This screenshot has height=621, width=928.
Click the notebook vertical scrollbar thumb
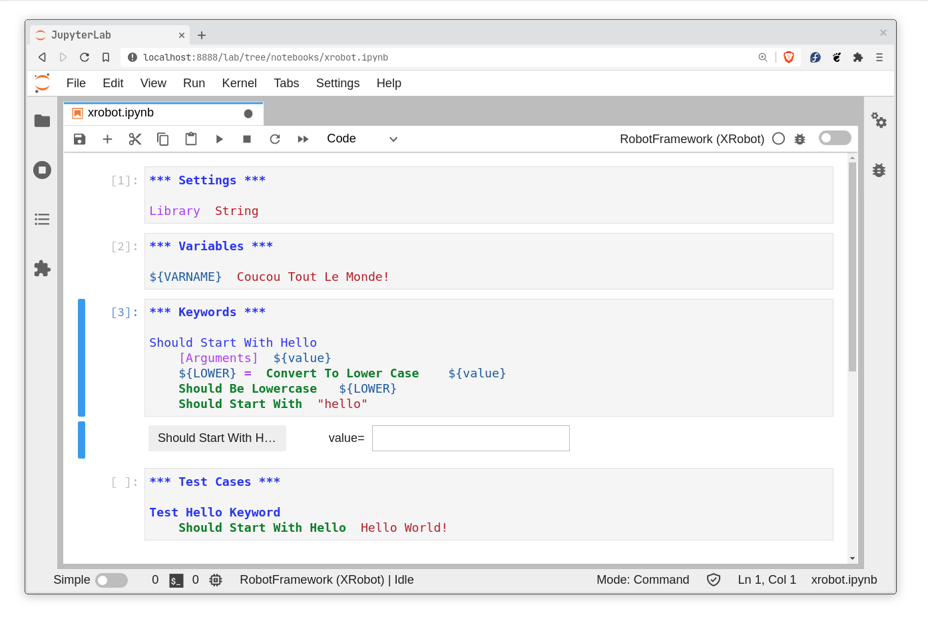tap(852, 267)
